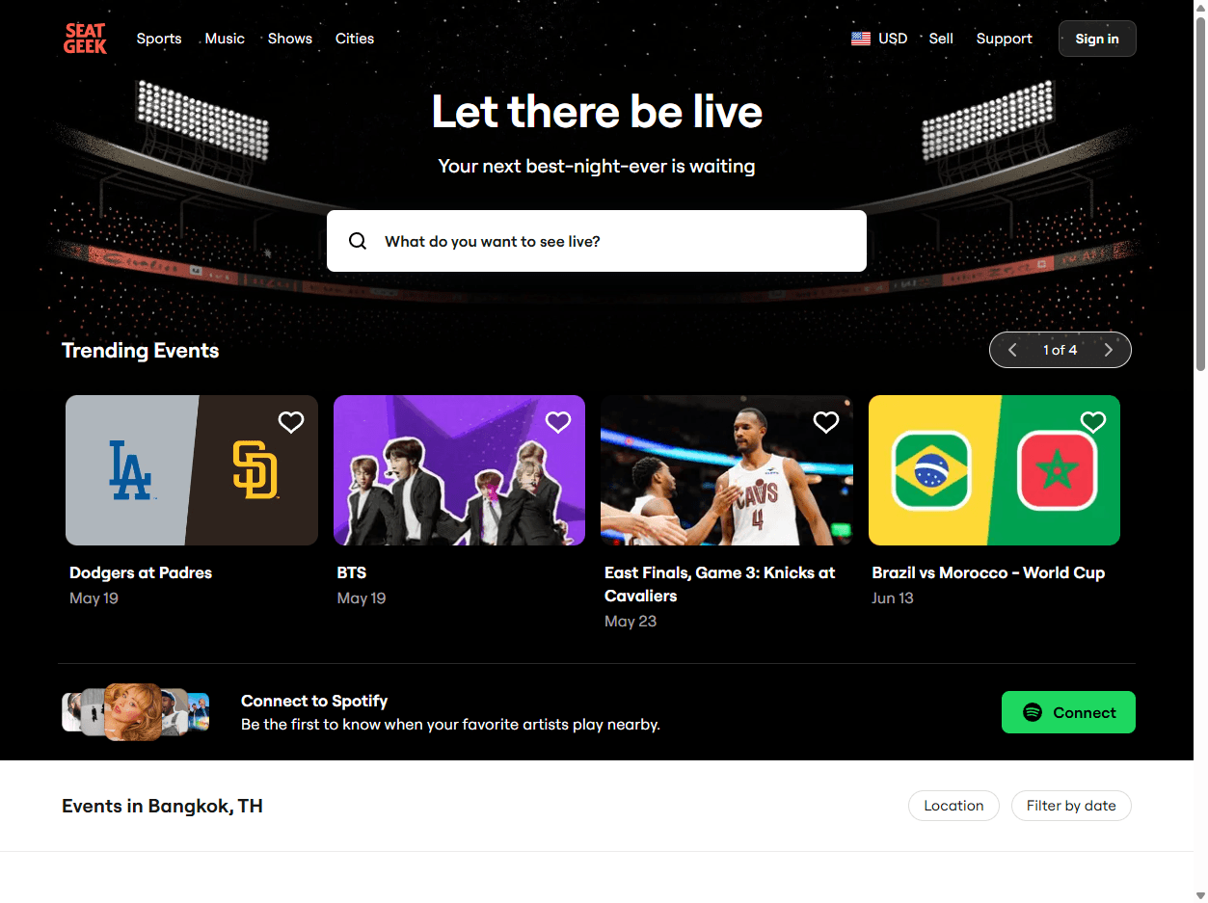Click the '1 of 4' page indicator
This screenshot has width=1208, height=903.
pyautogui.click(x=1060, y=350)
